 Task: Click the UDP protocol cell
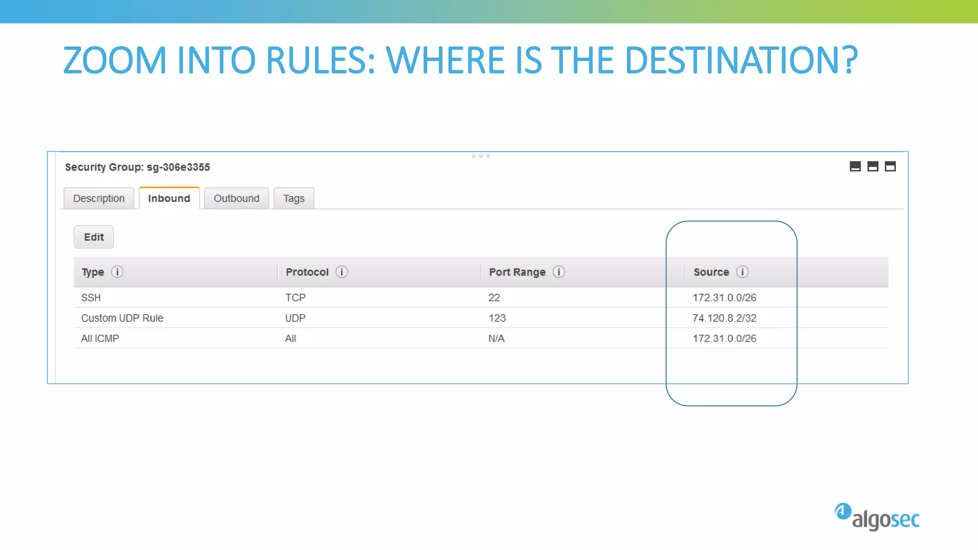click(x=295, y=318)
